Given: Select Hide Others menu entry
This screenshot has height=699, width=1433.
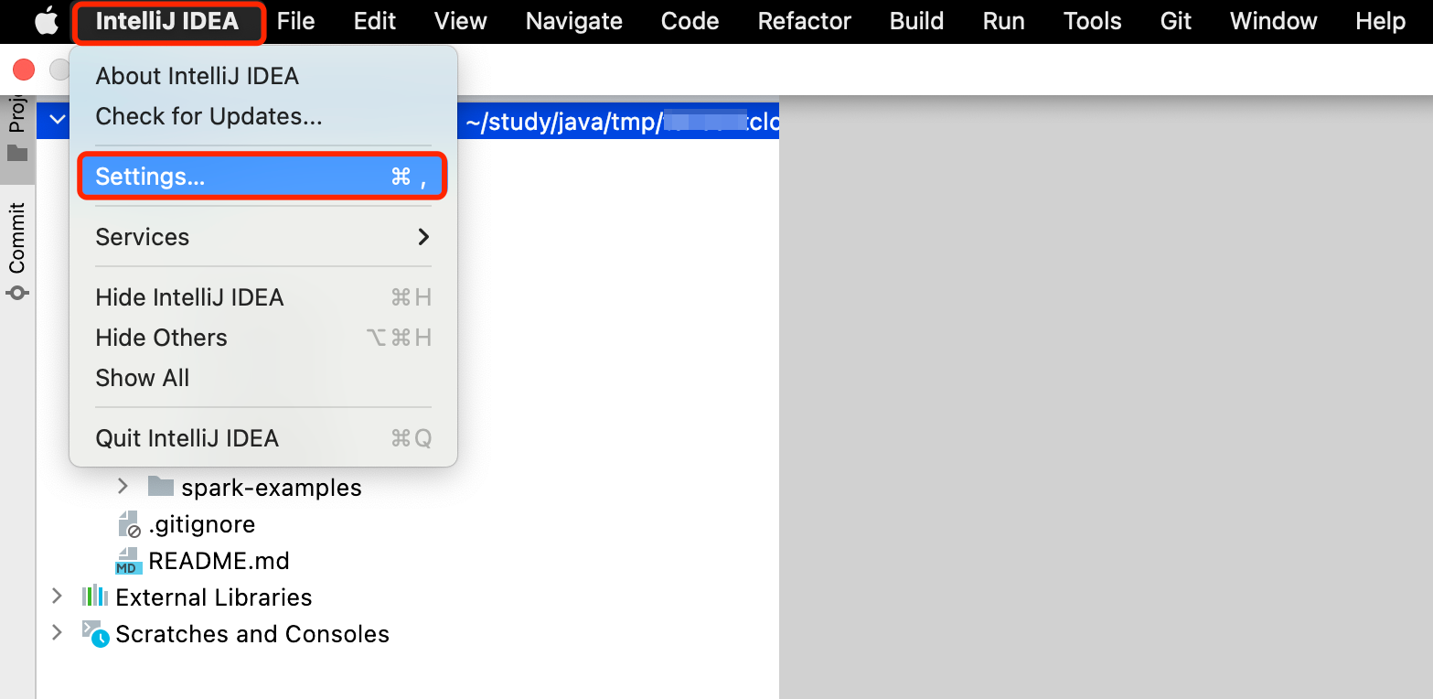Looking at the screenshot, I should point(161,338).
